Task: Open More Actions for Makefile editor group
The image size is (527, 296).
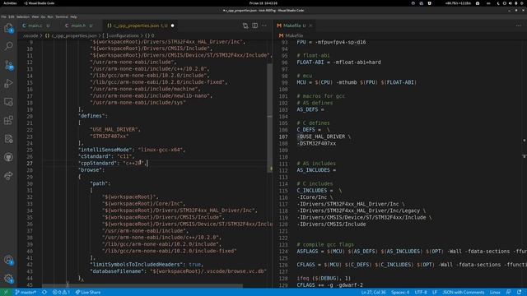Action: tap(519, 25)
